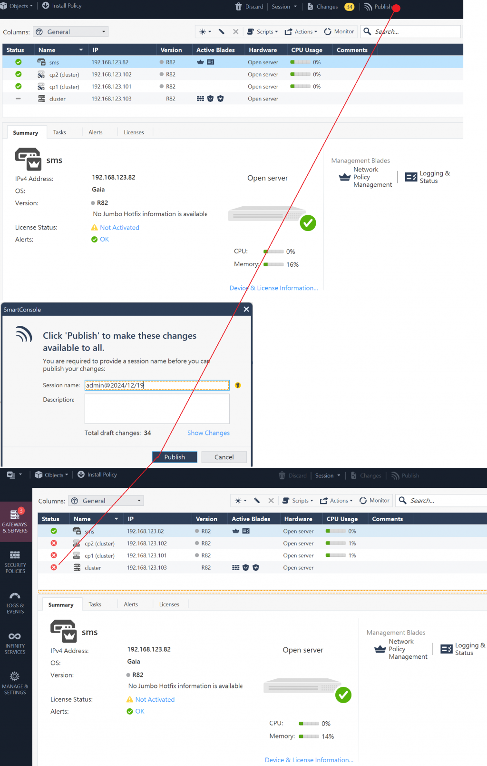Viewport: 487px width, 766px height.
Task: Click the large sms gateway icon in the sidebar window summary
Action: pos(64,631)
